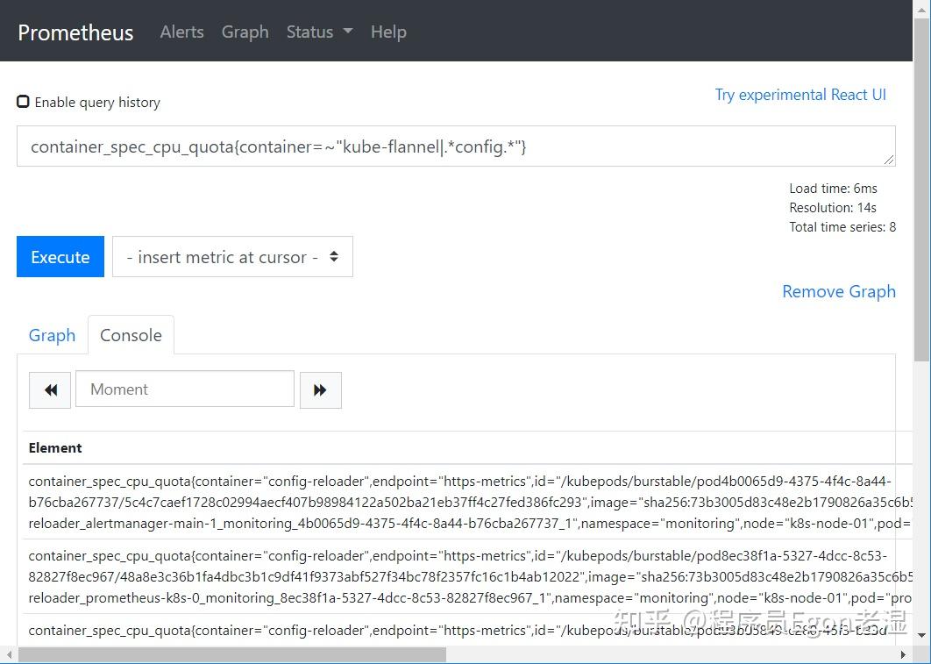
Task: Try the experimental React UI link
Action: (x=800, y=95)
